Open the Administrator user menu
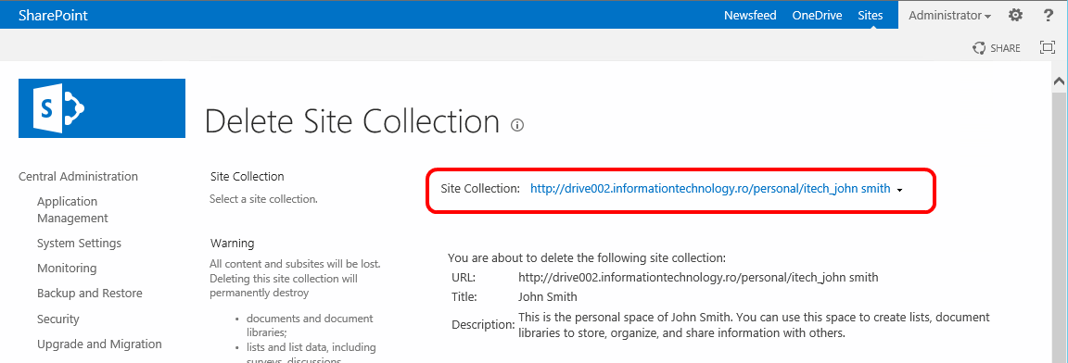Image resolution: width=1068 pixels, height=363 pixels. click(949, 15)
